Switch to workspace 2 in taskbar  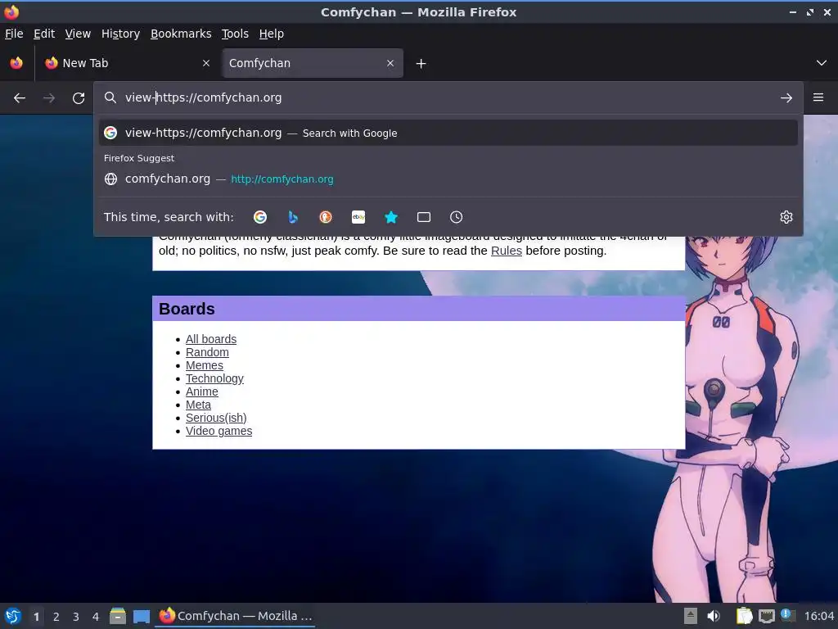(56, 617)
